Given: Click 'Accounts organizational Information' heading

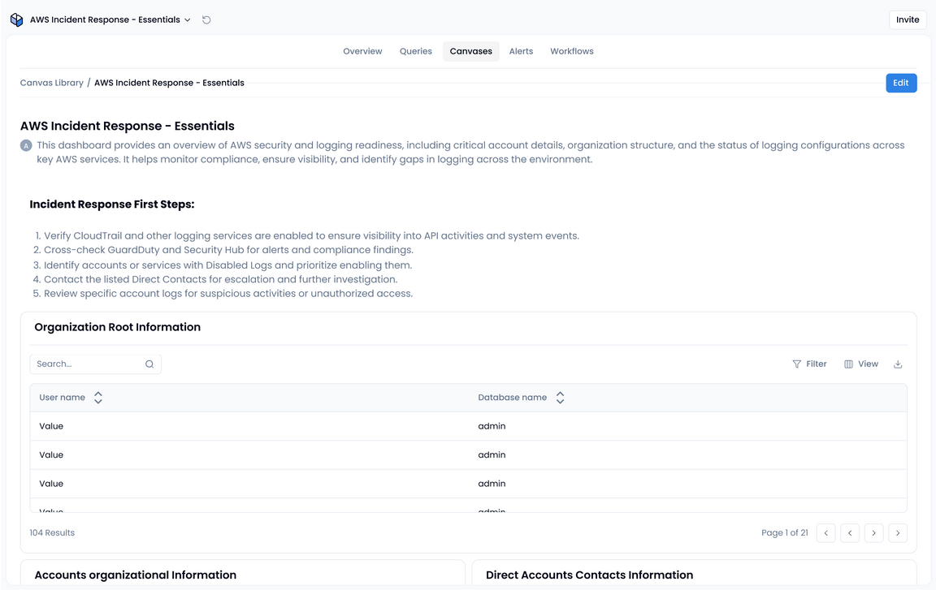Looking at the screenshot, I should (136, 575).
